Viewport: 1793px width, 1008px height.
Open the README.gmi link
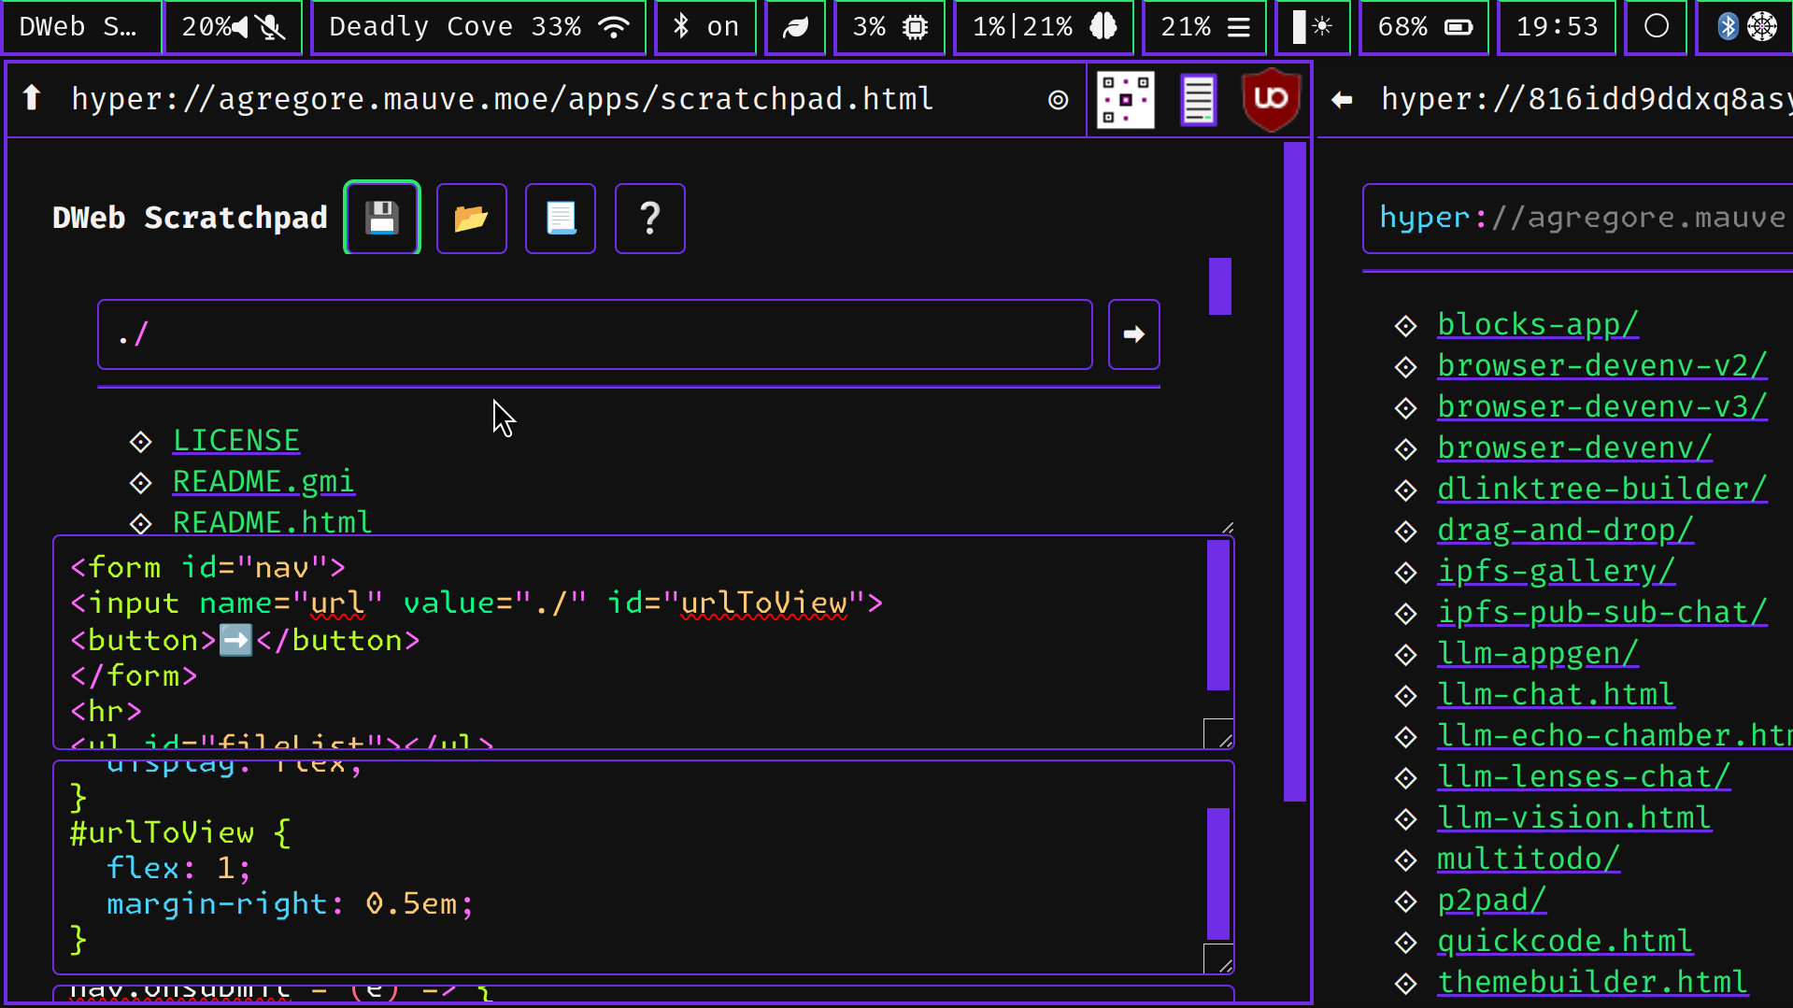[263, 481]
